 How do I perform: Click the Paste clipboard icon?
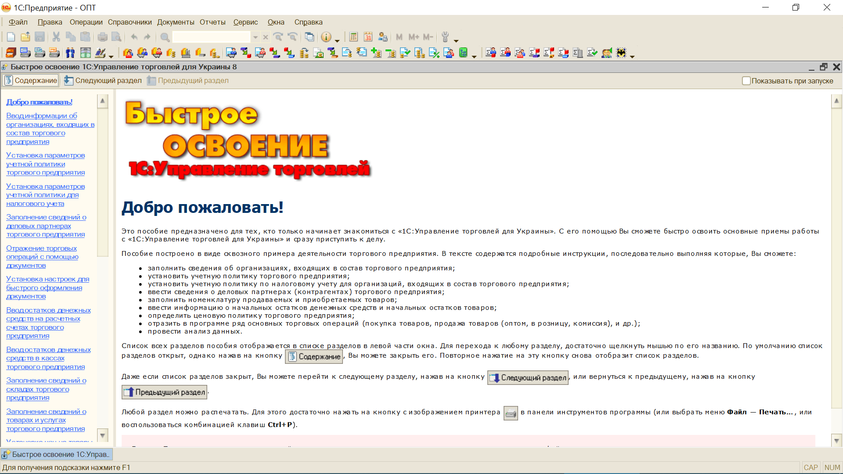tap(85, 37)
